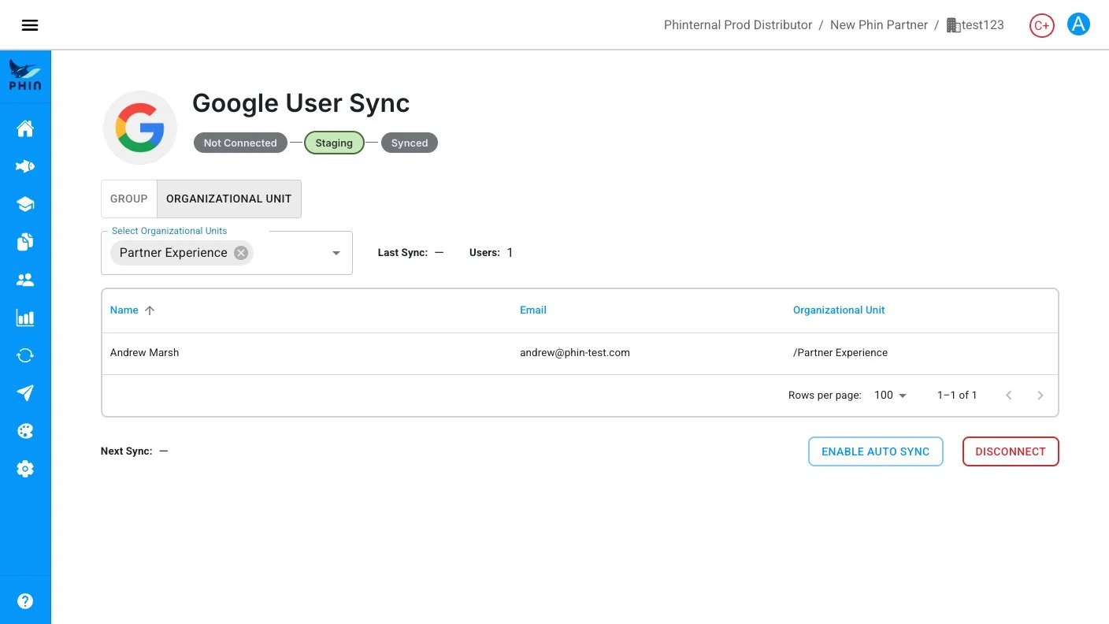Click the Name column header
Viewport: 1109px width, 624px height.
(124, 310)
